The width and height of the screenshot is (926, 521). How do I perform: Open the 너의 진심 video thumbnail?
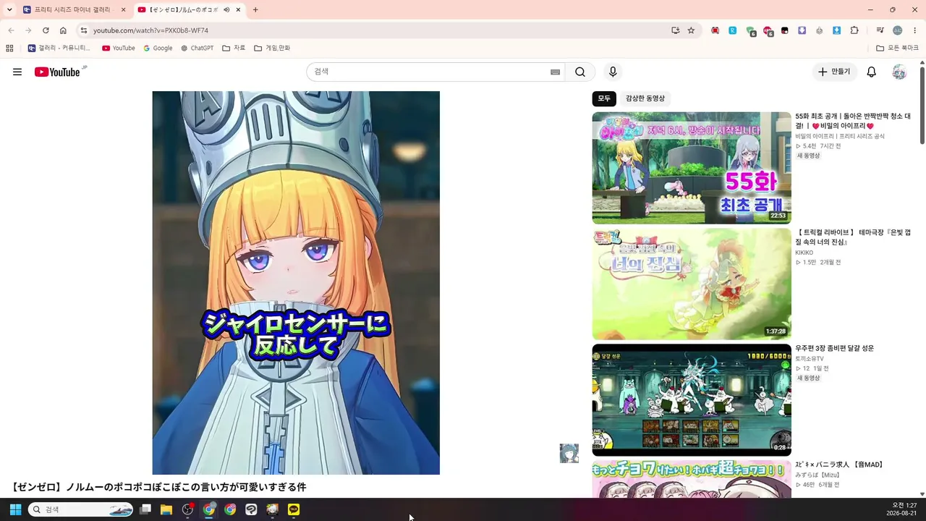click(692, 284)
